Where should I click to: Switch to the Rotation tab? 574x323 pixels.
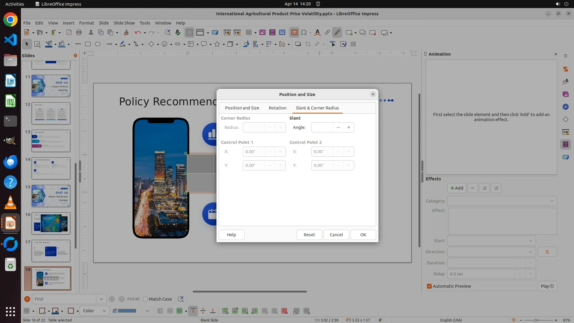pyautogui.click(x=277, y=108)
